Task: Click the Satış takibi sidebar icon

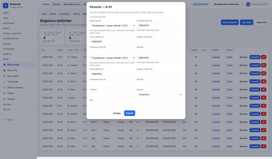Action: pos(5,76)
